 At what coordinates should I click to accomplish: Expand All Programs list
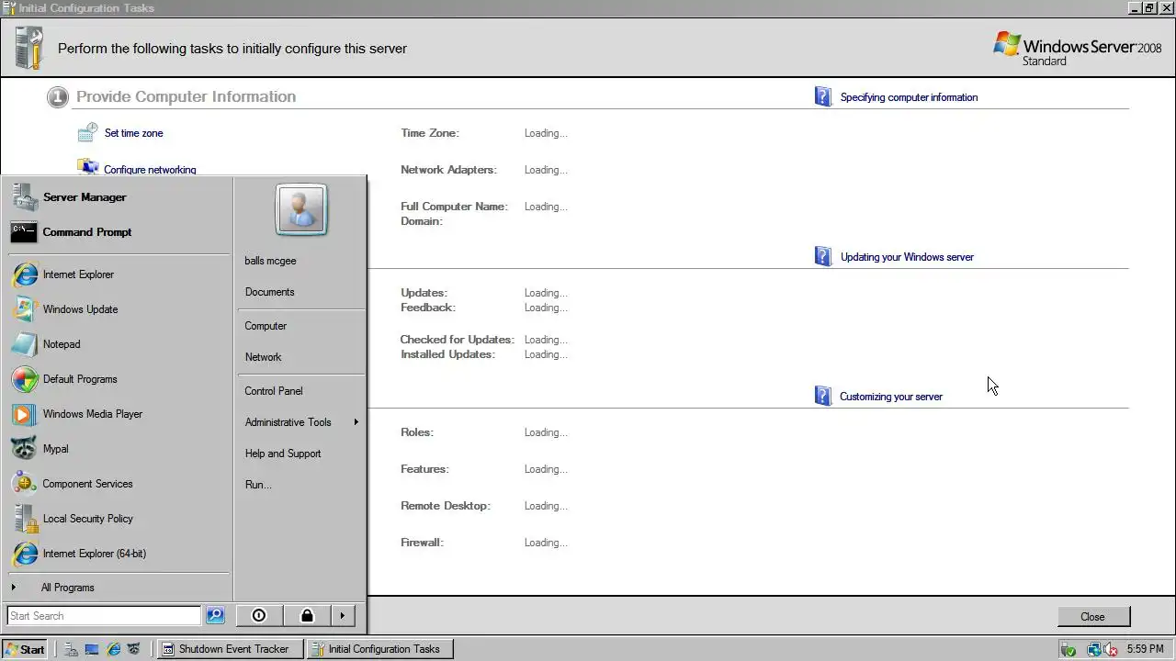(118, 588)
